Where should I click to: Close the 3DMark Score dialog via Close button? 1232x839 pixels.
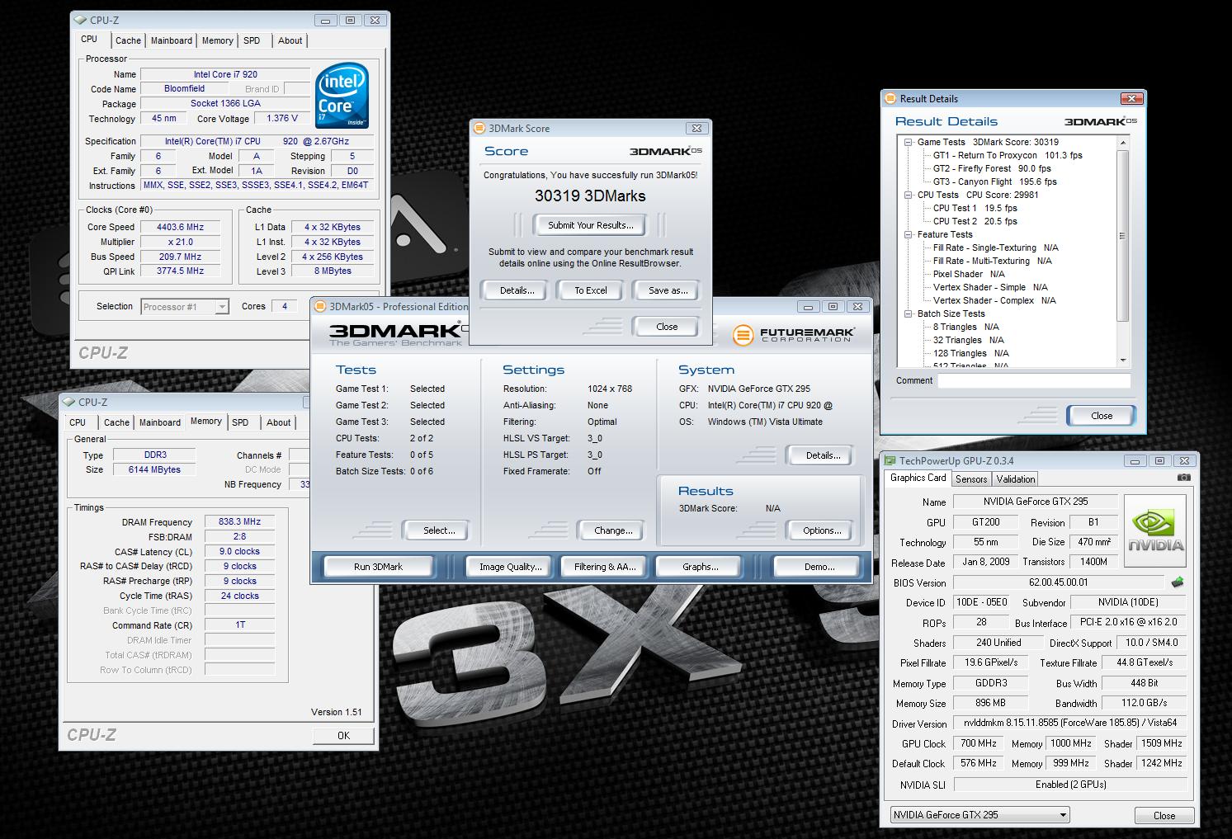[667, 327]
